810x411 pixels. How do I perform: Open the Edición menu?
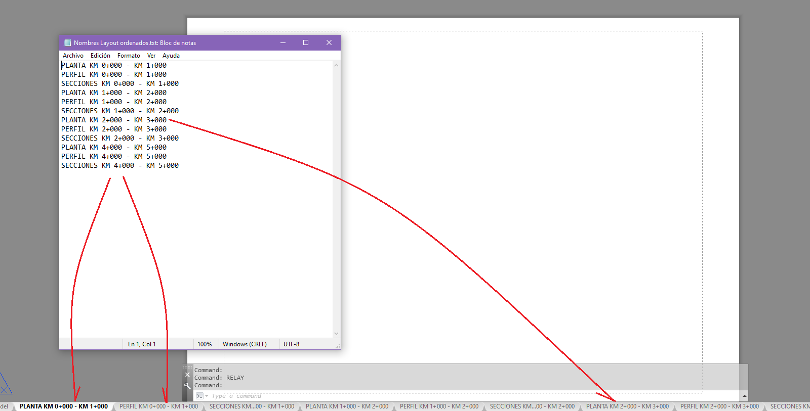[100, 56]
